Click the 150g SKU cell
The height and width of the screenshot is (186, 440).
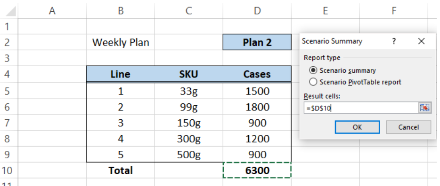pyautogui.click(x=188, y=123)
